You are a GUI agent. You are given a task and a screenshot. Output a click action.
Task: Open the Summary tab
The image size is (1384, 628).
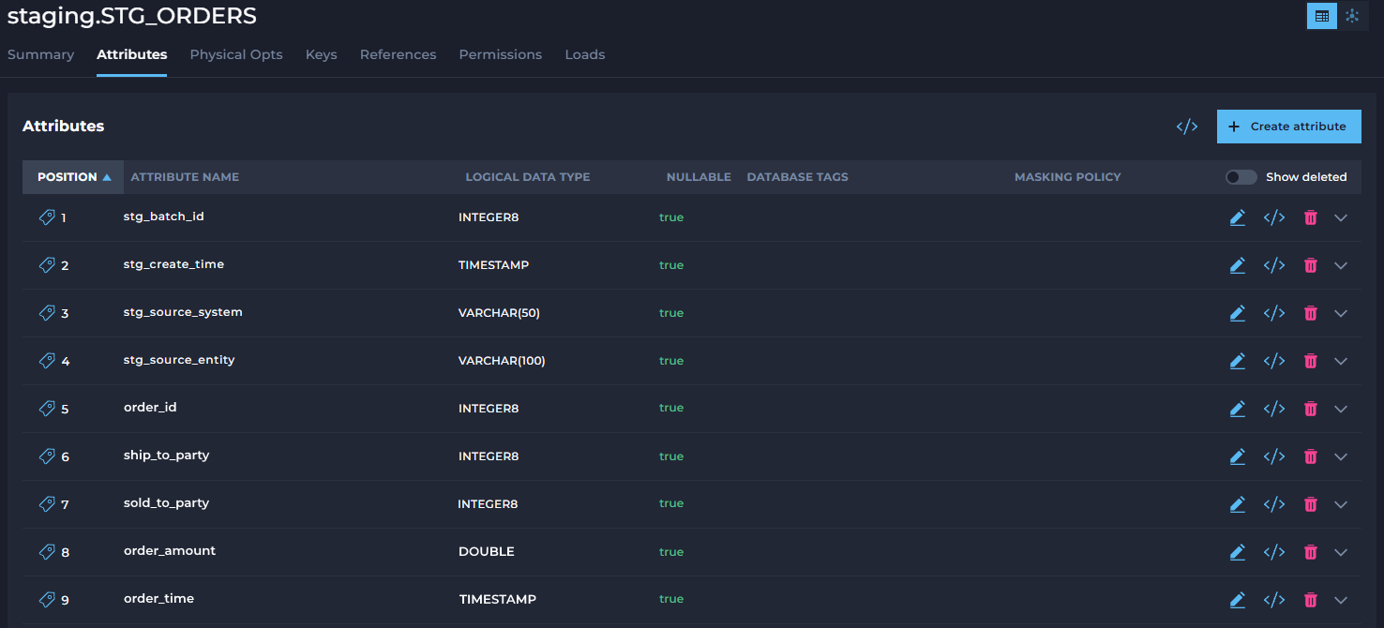coord(40,54)
